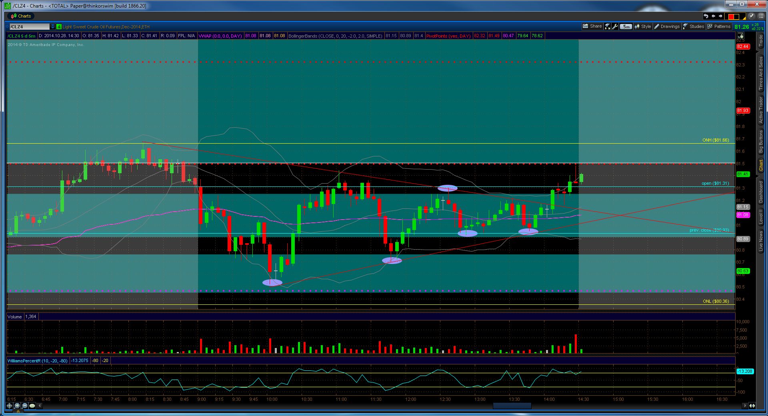Open the Active Trader sidebar tab

tap(761, 110)
